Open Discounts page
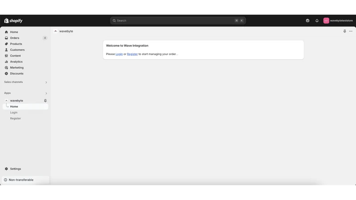Image resolution: width=356 pixels, height=200 pixels. pos(16,73)
